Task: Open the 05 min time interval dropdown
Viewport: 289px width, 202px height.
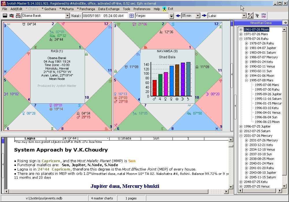Action: (198, 16)
